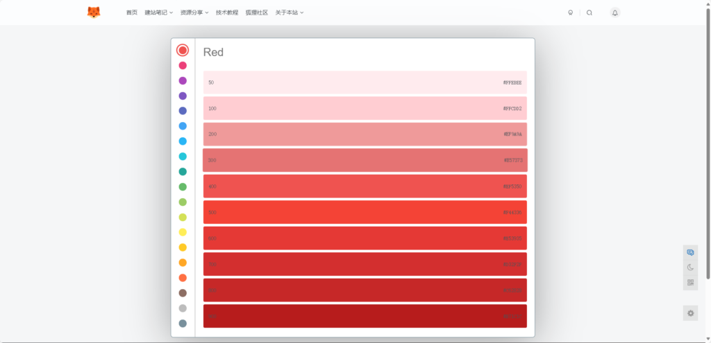Select the Purple palette dot
Viewport: 711px width, 343px height.
click(x=183, y=80)
